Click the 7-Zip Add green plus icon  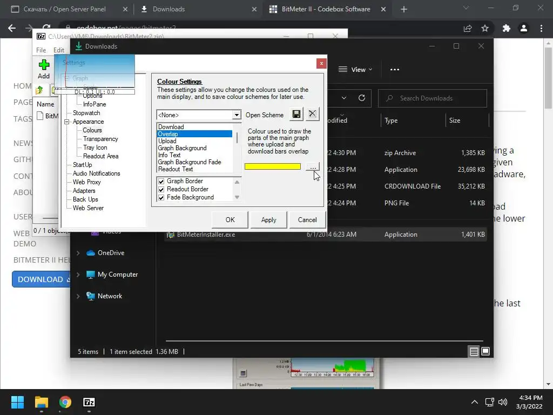coord(44,65)
